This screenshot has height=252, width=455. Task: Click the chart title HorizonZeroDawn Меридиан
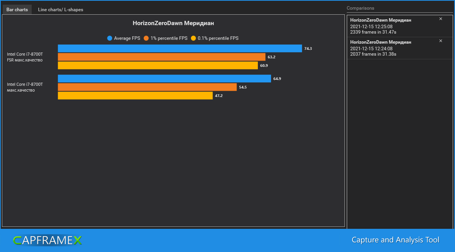pyautogui.click(x=173, y=23)
